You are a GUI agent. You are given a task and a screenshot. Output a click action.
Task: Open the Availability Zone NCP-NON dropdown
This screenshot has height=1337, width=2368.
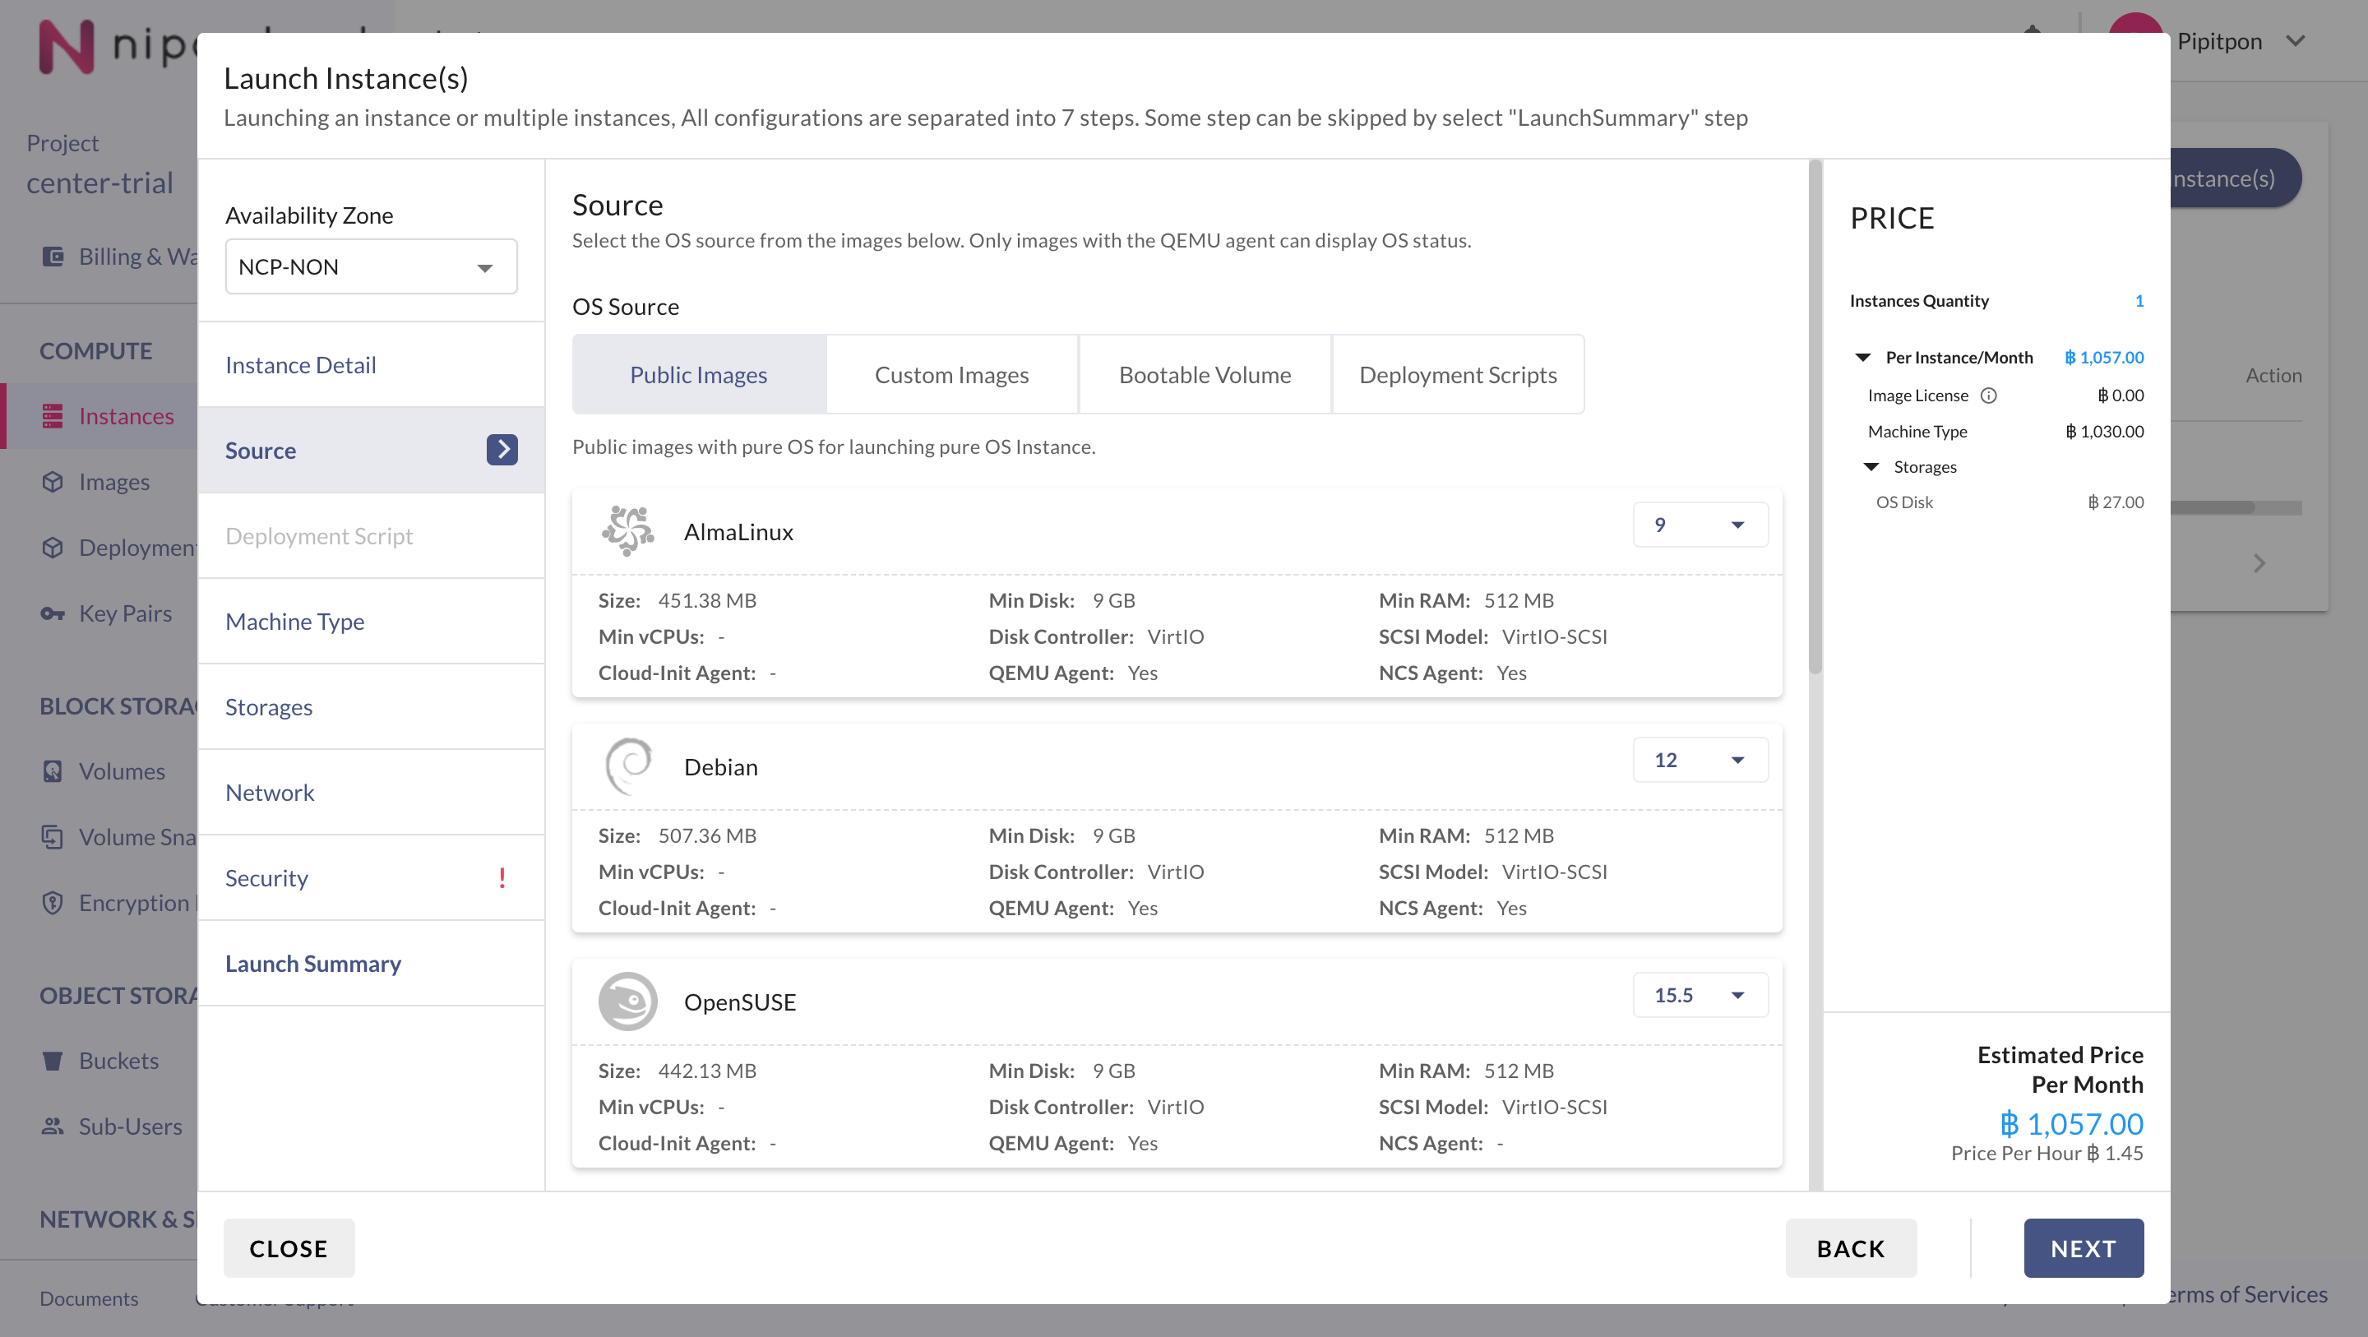tap(372, 266)
